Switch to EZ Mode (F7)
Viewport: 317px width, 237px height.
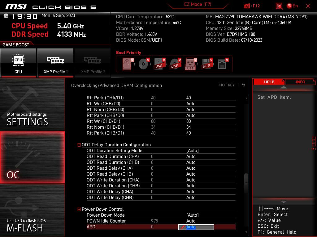(x=198, y=4)
